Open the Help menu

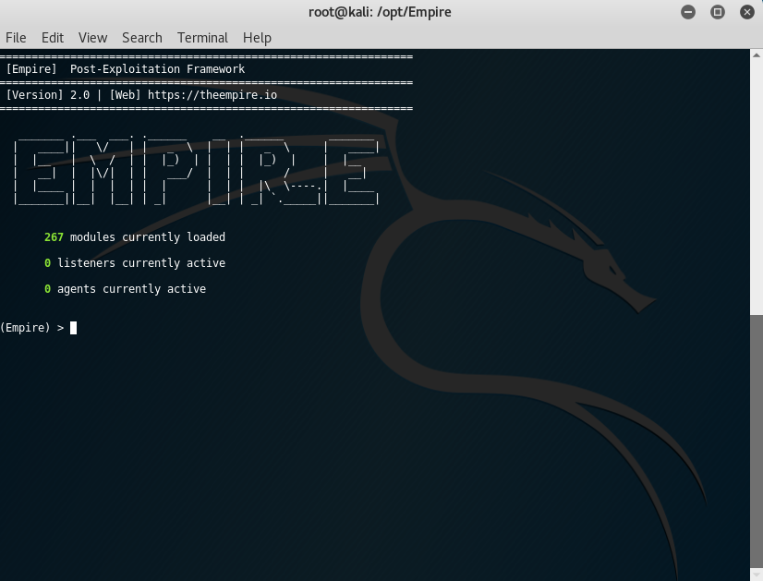(x=257, y=38)
